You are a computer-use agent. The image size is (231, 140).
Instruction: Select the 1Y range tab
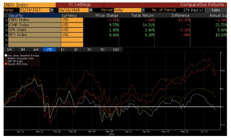(x=62, y=50)
